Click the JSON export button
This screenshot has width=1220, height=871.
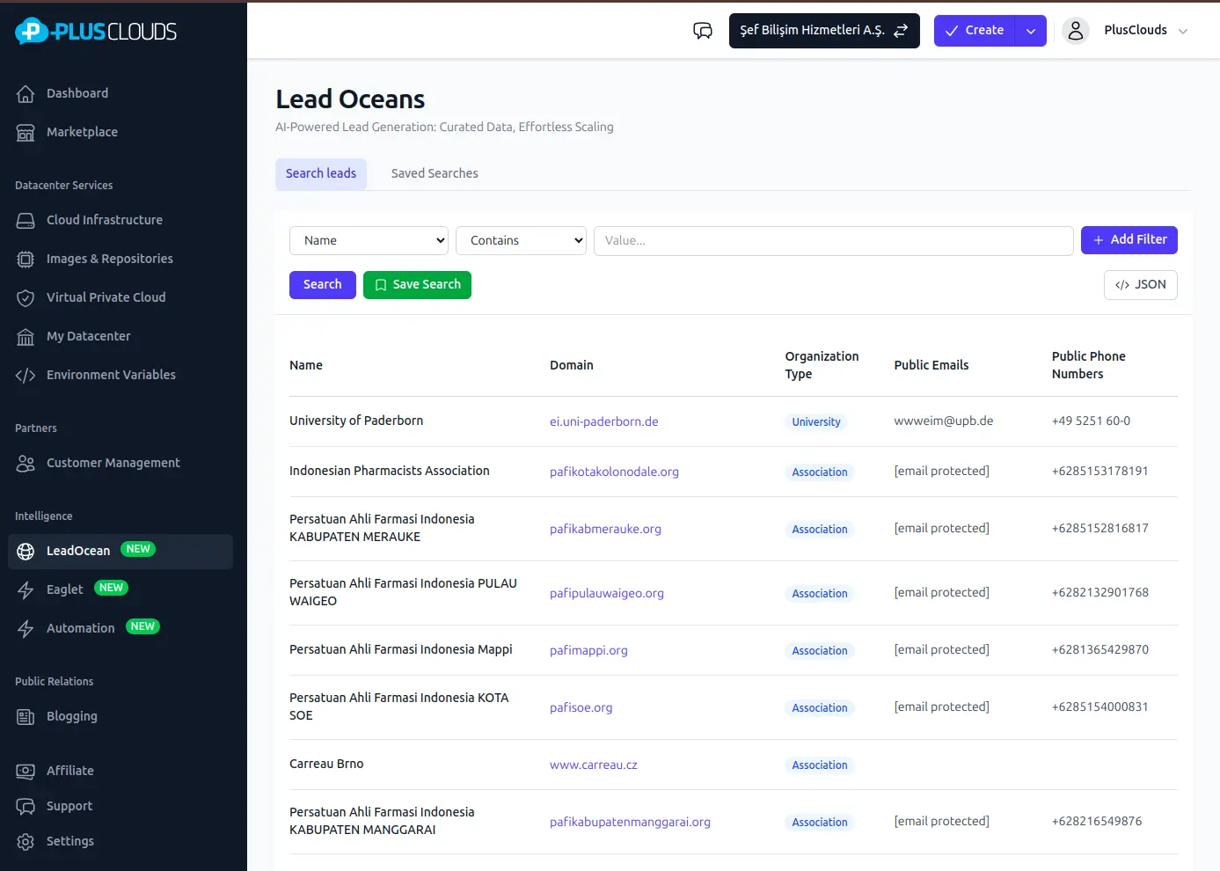click(x=1140, y=284)
